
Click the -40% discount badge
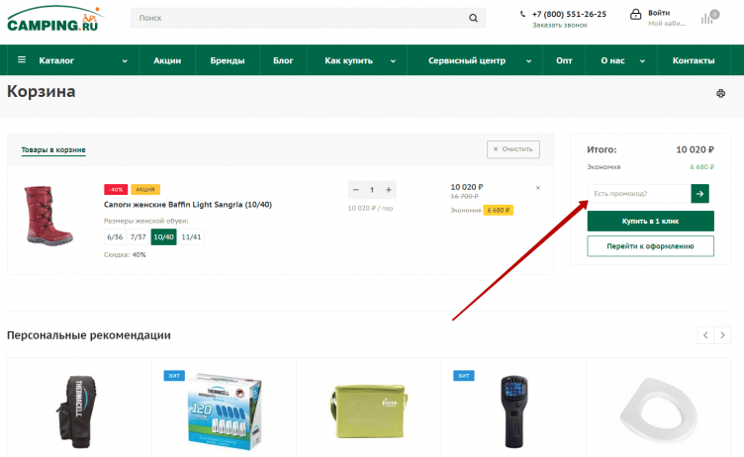click(116, 189)
